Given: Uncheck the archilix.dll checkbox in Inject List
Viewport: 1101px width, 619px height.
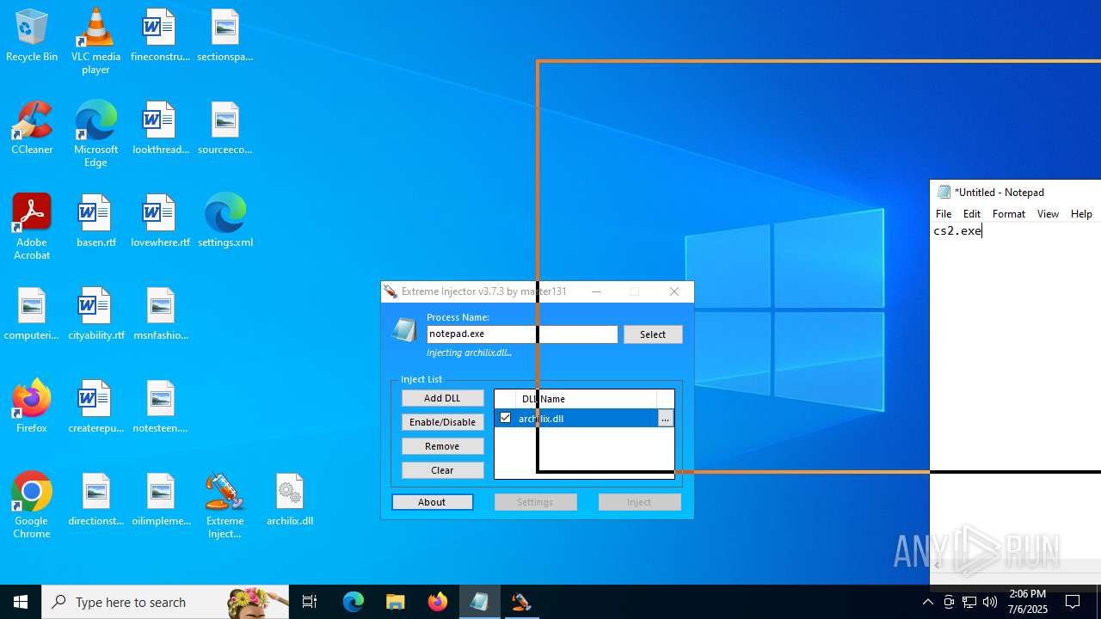Looking at the screenshot, I should pos(505,418).
